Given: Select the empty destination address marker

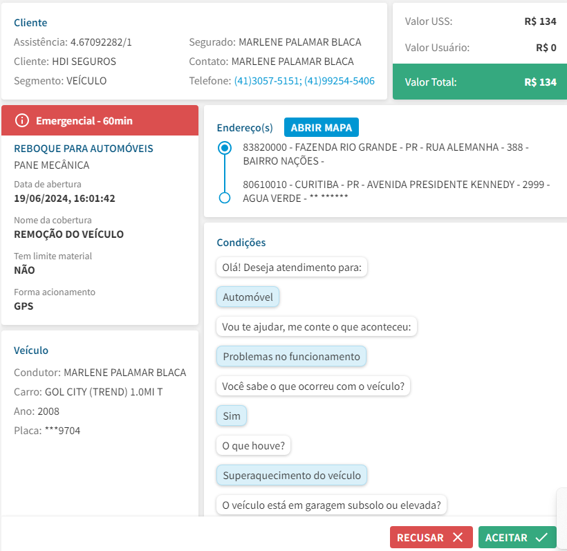Looking at the screenshot, I should [x=224, y=198].
